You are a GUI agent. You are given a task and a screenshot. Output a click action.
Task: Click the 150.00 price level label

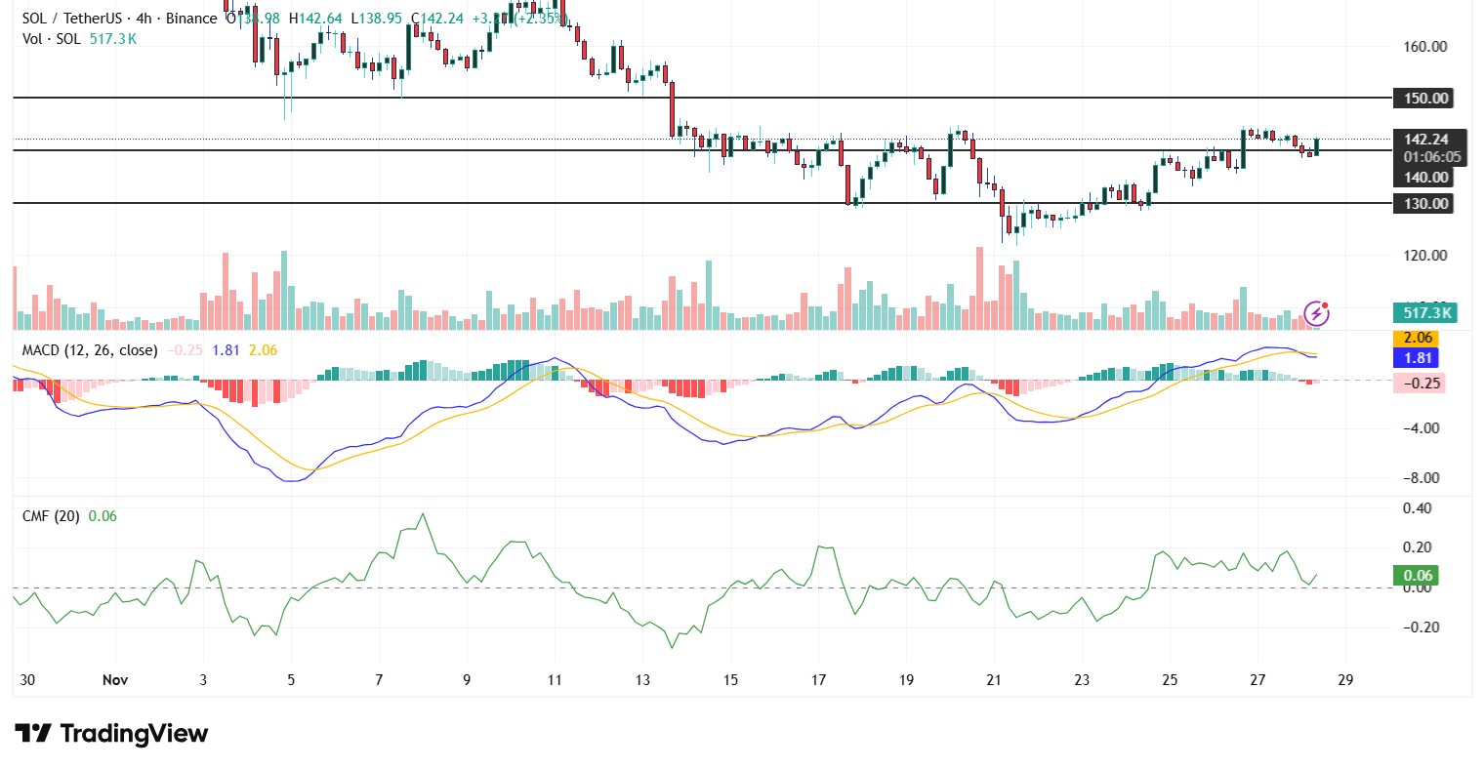click(x=1423, y=98)
